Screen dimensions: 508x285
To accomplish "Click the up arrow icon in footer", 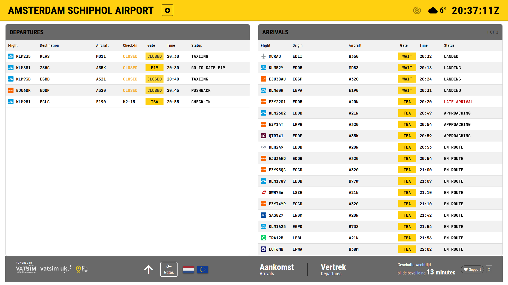I will point(148,269).
